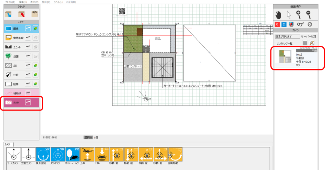Activate the 影シミュレーション shadow simulation

click(x=73, y=155)
